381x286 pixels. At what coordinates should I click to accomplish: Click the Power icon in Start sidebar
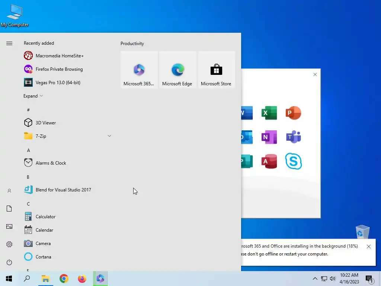point(9,262)
